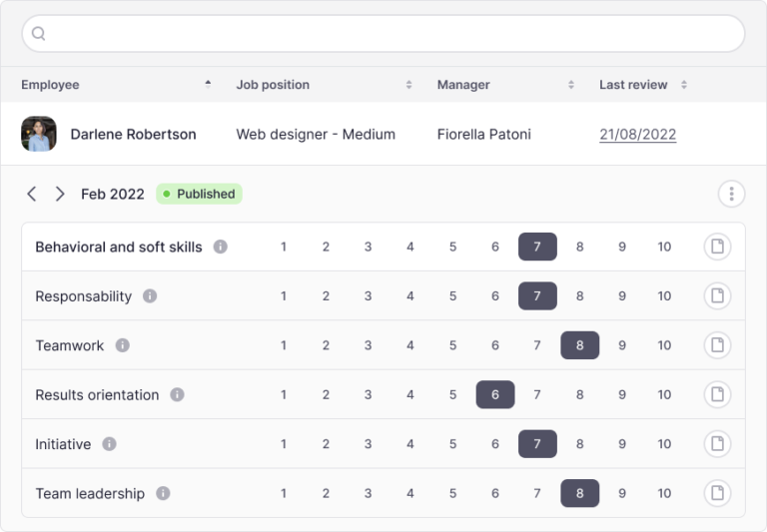This screenshot has width=767, height=532.
Task: Click the search magnifier icon
Action: pyautogui.click(x=39, y=34)
